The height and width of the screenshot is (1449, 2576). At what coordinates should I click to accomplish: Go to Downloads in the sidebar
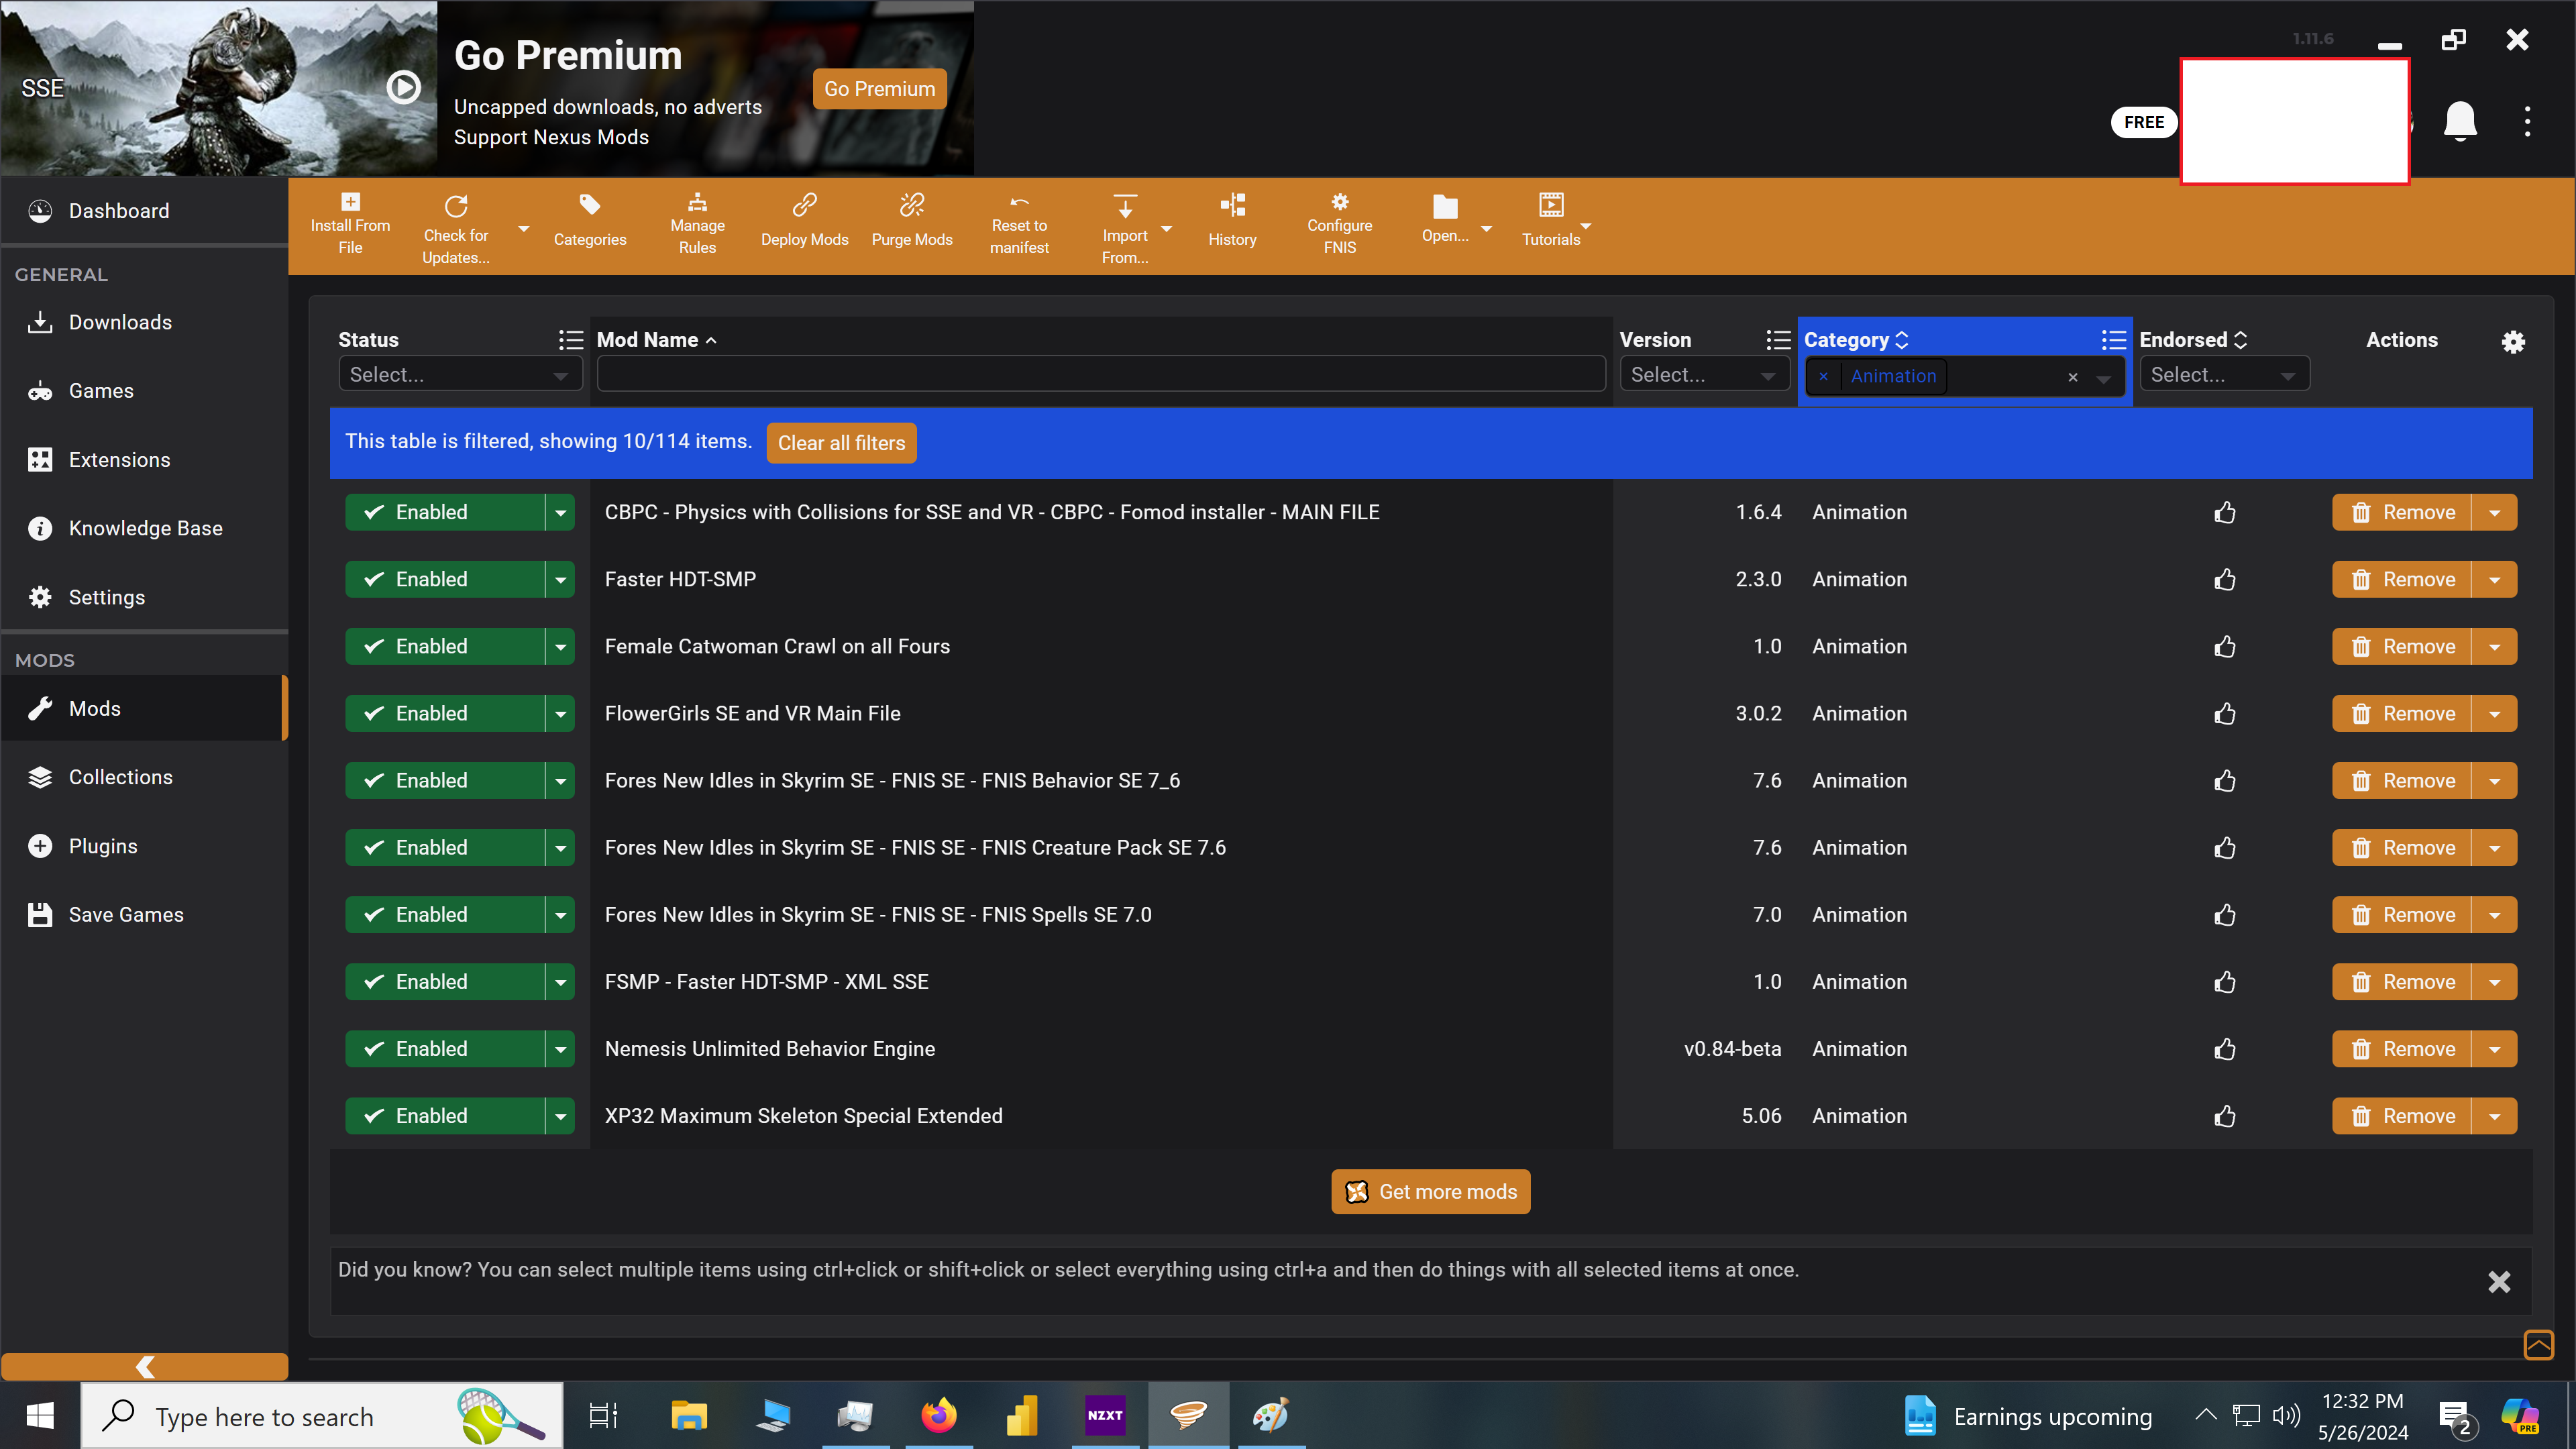[120, 322]
